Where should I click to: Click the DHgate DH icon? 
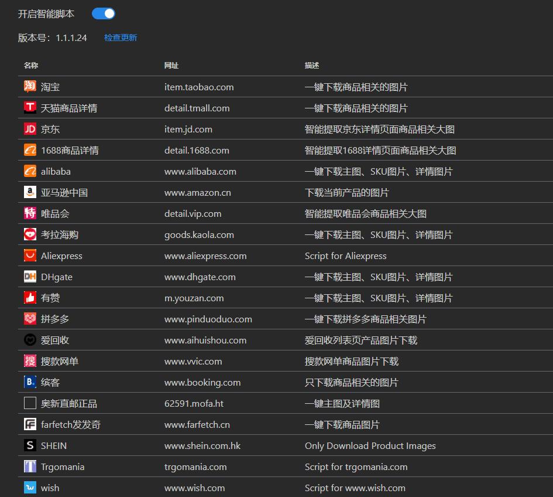tap(30, 277)
